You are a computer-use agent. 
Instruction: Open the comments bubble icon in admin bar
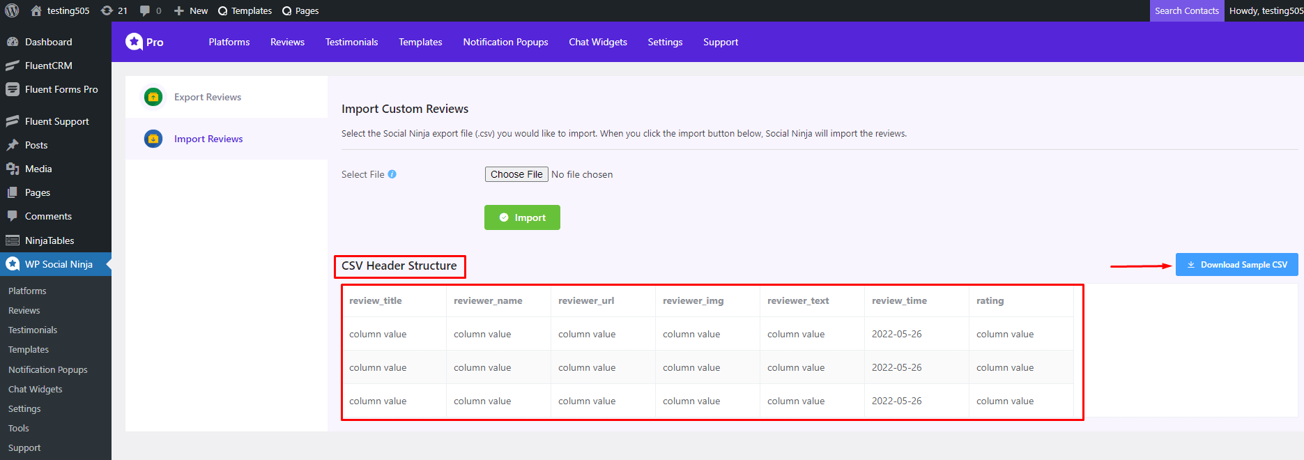pos(145,10)
